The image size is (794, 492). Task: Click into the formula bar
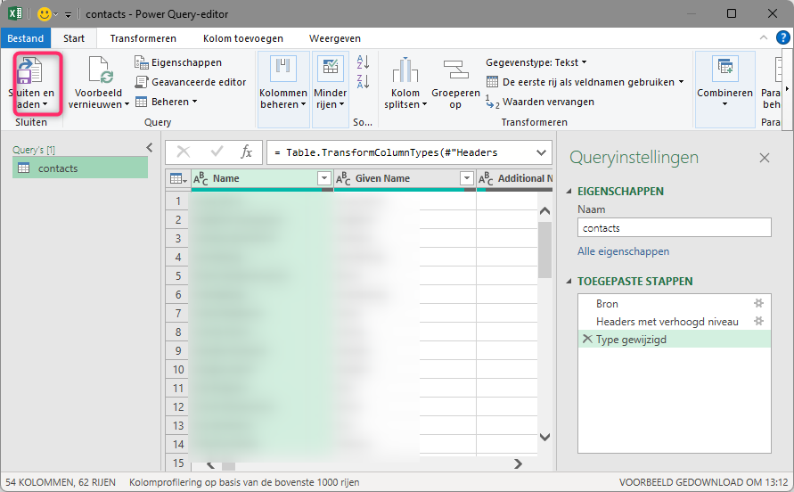[x=400, y=152]
